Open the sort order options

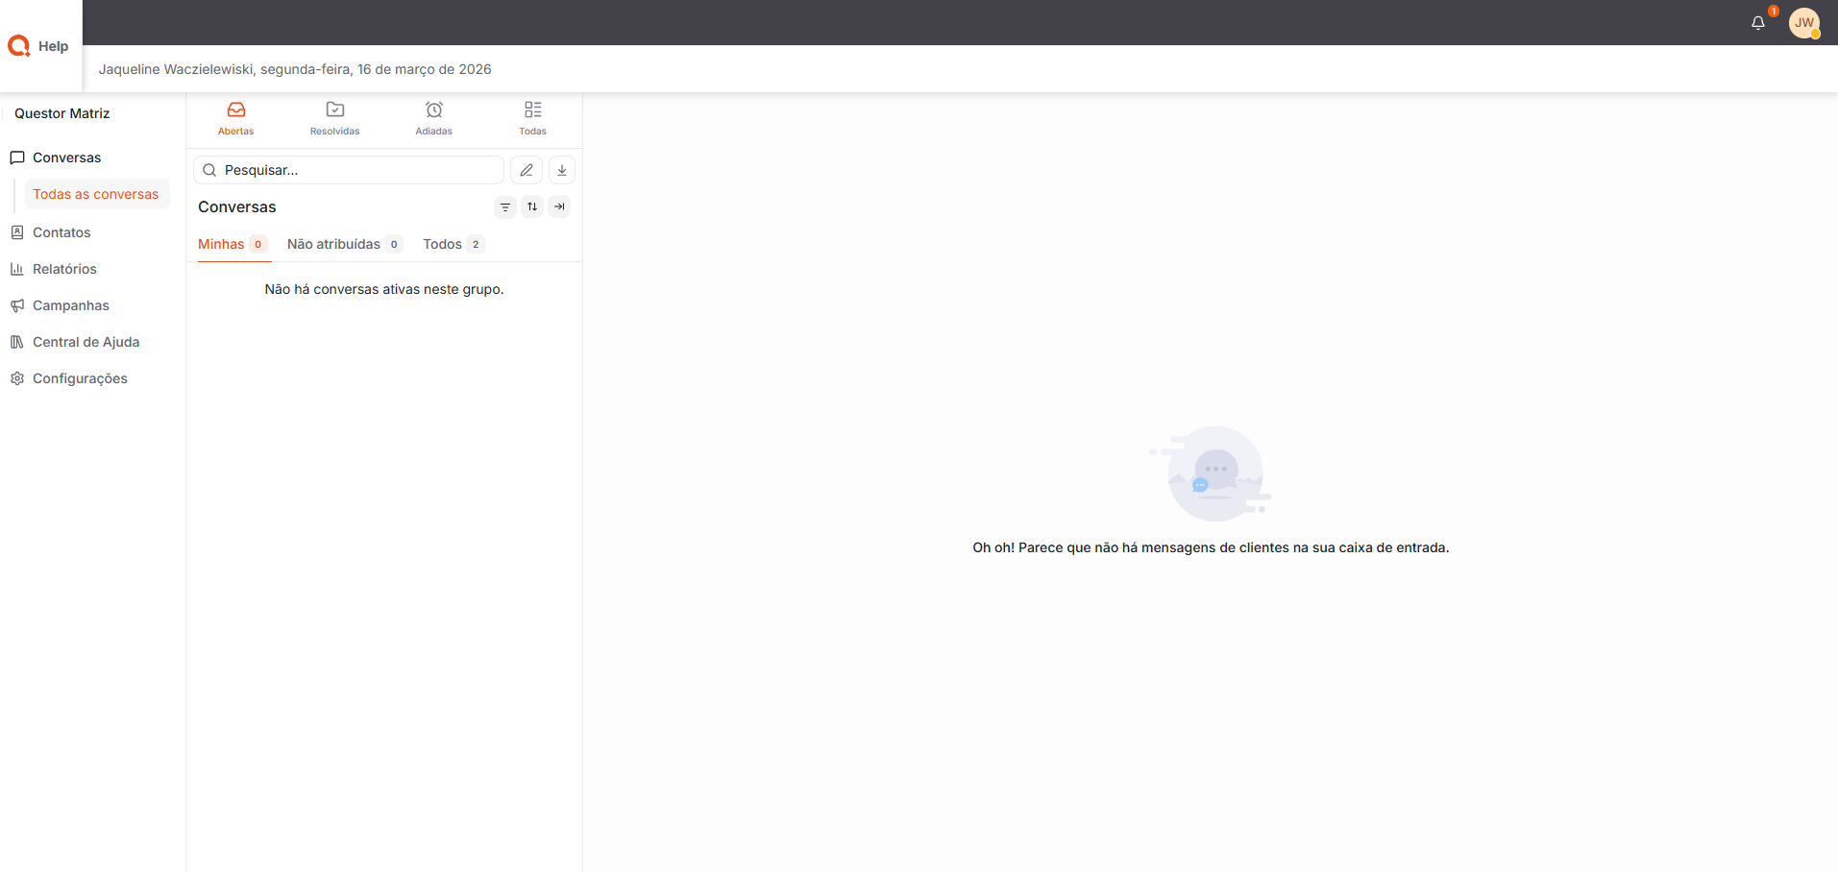click(x=532, y=206)
